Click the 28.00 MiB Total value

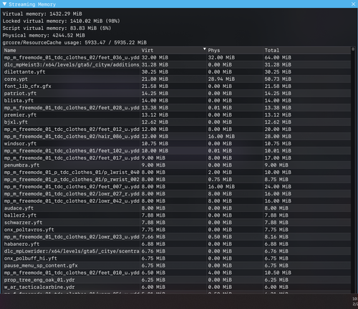278,136
